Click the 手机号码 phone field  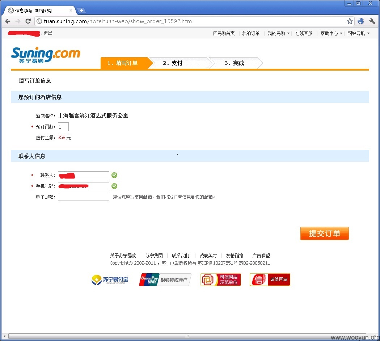[x=83, y=186]
